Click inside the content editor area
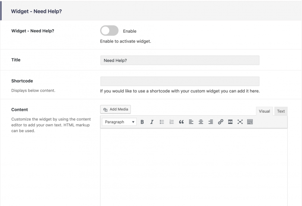The image size is (302, 206). point(194,167)
